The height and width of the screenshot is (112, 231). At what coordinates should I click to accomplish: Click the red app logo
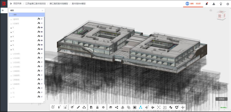(x=4, y=4)
